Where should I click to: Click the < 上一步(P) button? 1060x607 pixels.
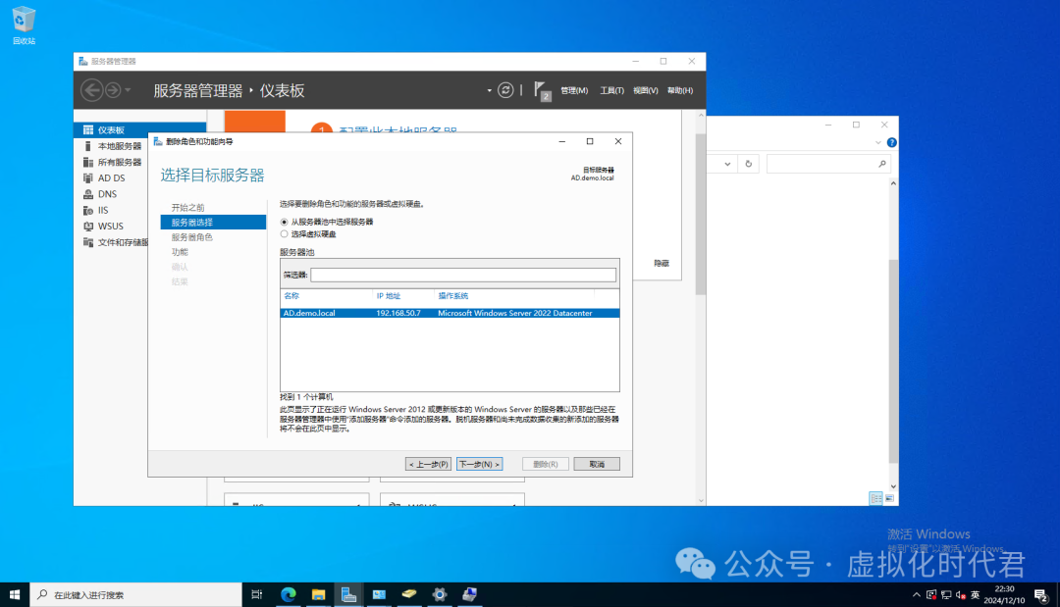pyautogui.click(x=429, y=464)
